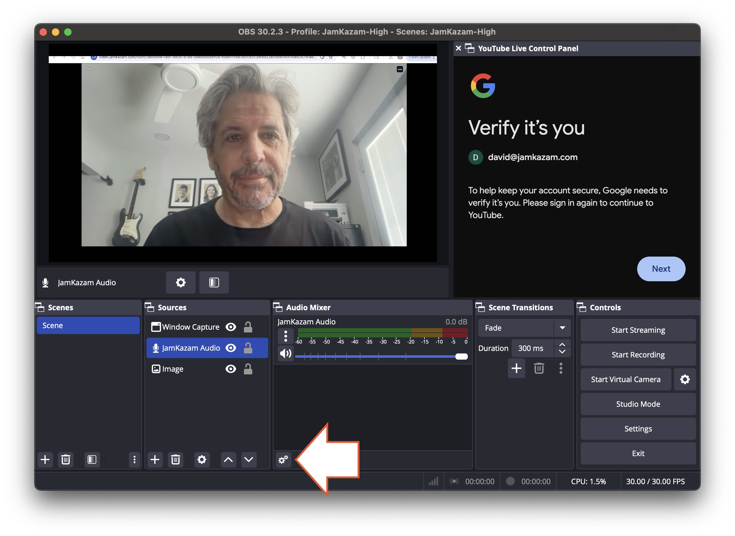Select Window Capture in Sources list
Screen dimensions: 735x536
pos(191,327)
